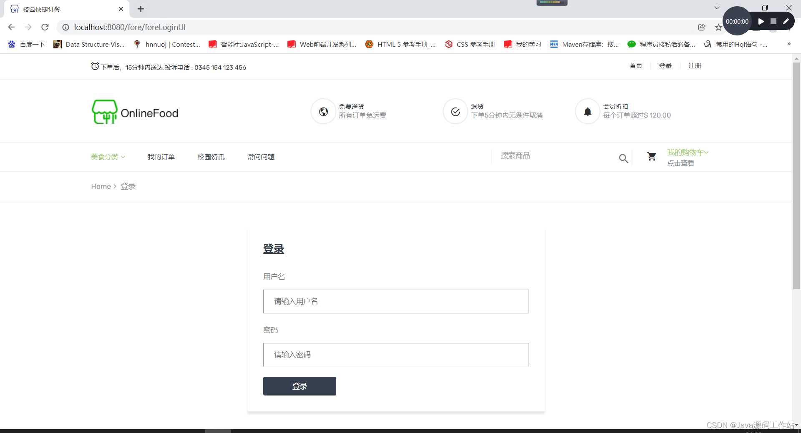Open 我的订单 menu item
The width and height of the screenshot is (801, 433).
[x=161, y=157]
